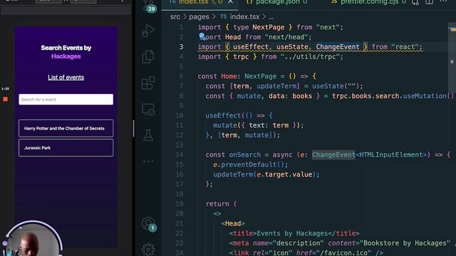Screen dimensions: 456x256
Task: Focus the Search for a event field
Action: (x=66, y=100)
